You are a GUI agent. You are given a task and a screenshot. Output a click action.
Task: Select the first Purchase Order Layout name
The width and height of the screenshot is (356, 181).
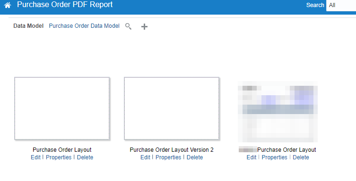point(62,150)
